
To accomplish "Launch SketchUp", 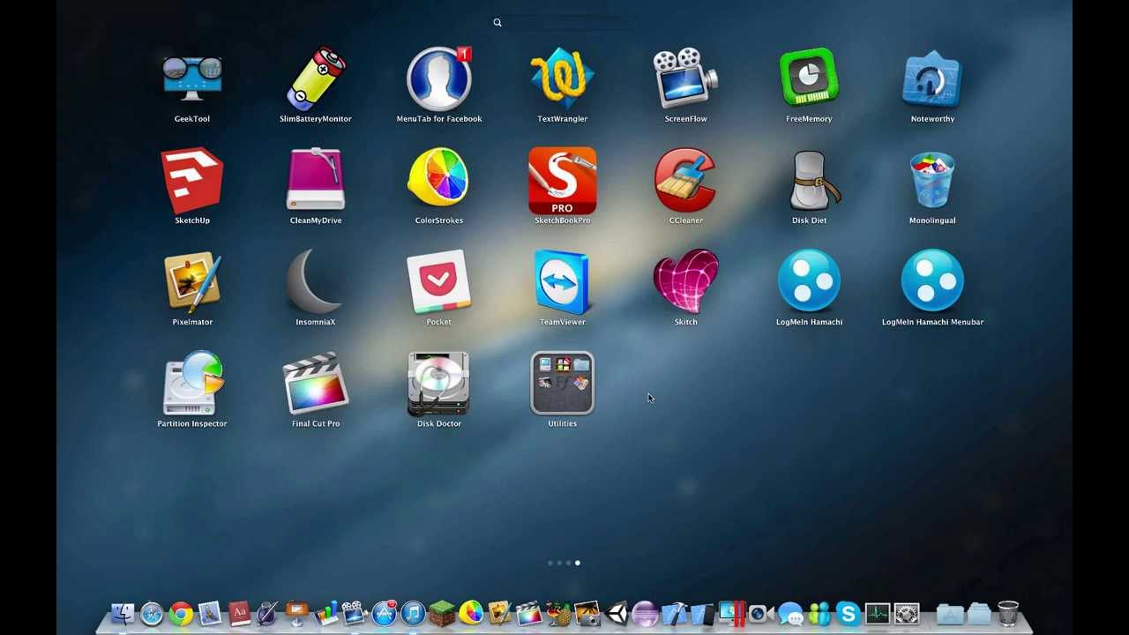I will 192,182.
